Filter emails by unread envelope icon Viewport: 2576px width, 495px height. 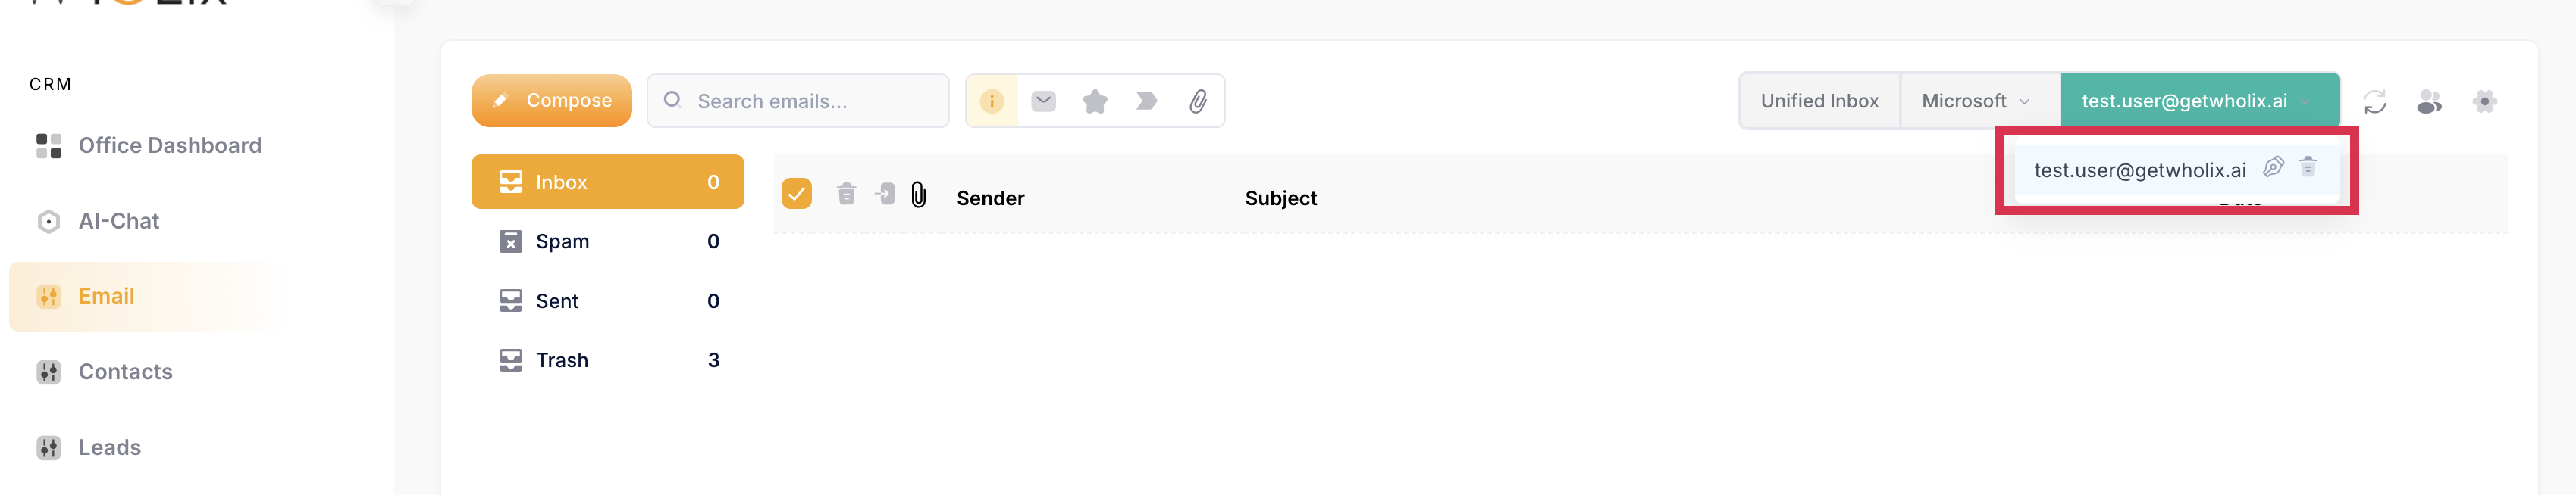(x=1043, y=101)
